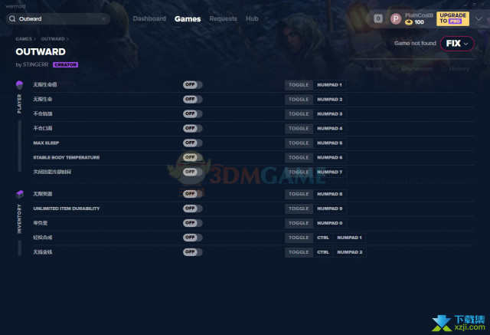This screenshot has width=490, height=335.
Task: Click the GAMES breadcrumb link
Action: pos(24,39)
